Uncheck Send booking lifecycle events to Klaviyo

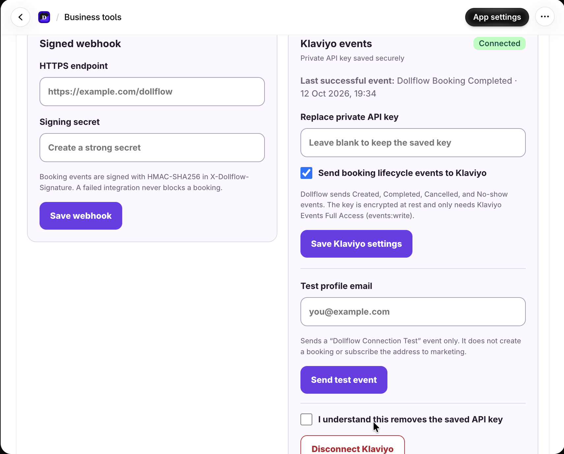(306, 173)
